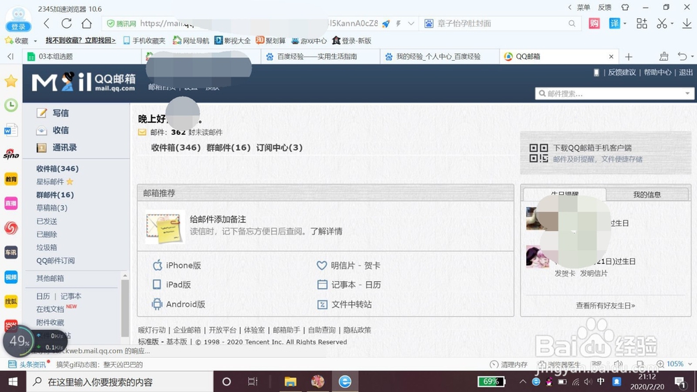Viewport: 697px width, 392px height.
Task: Click the compose 写信 pencil icon
Action: (x=41, y=113)
